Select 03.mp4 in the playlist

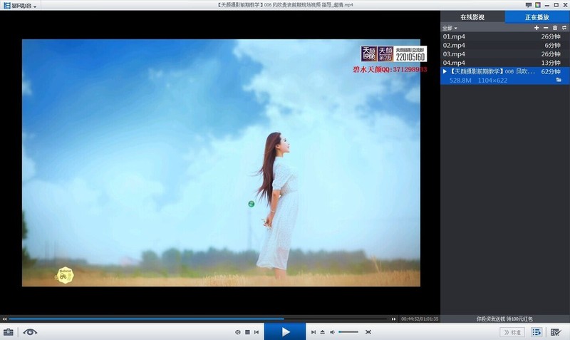point(504,54)
